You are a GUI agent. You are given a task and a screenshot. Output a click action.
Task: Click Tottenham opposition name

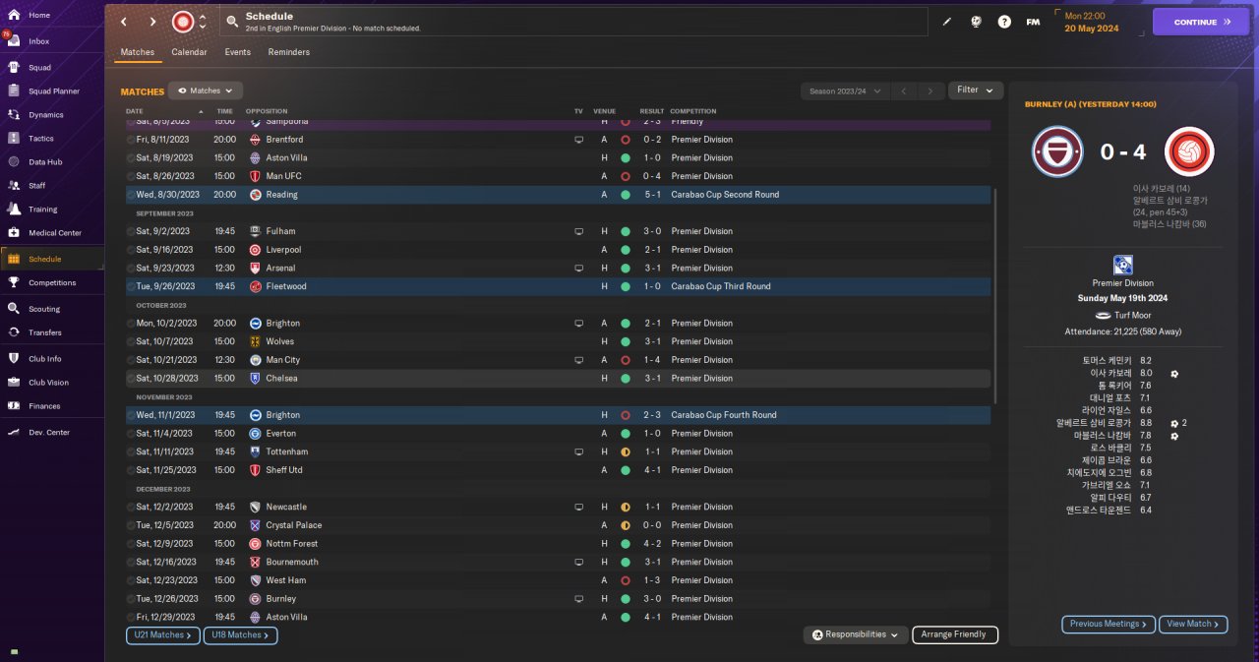pyautogui.click(x=287, y=451)
